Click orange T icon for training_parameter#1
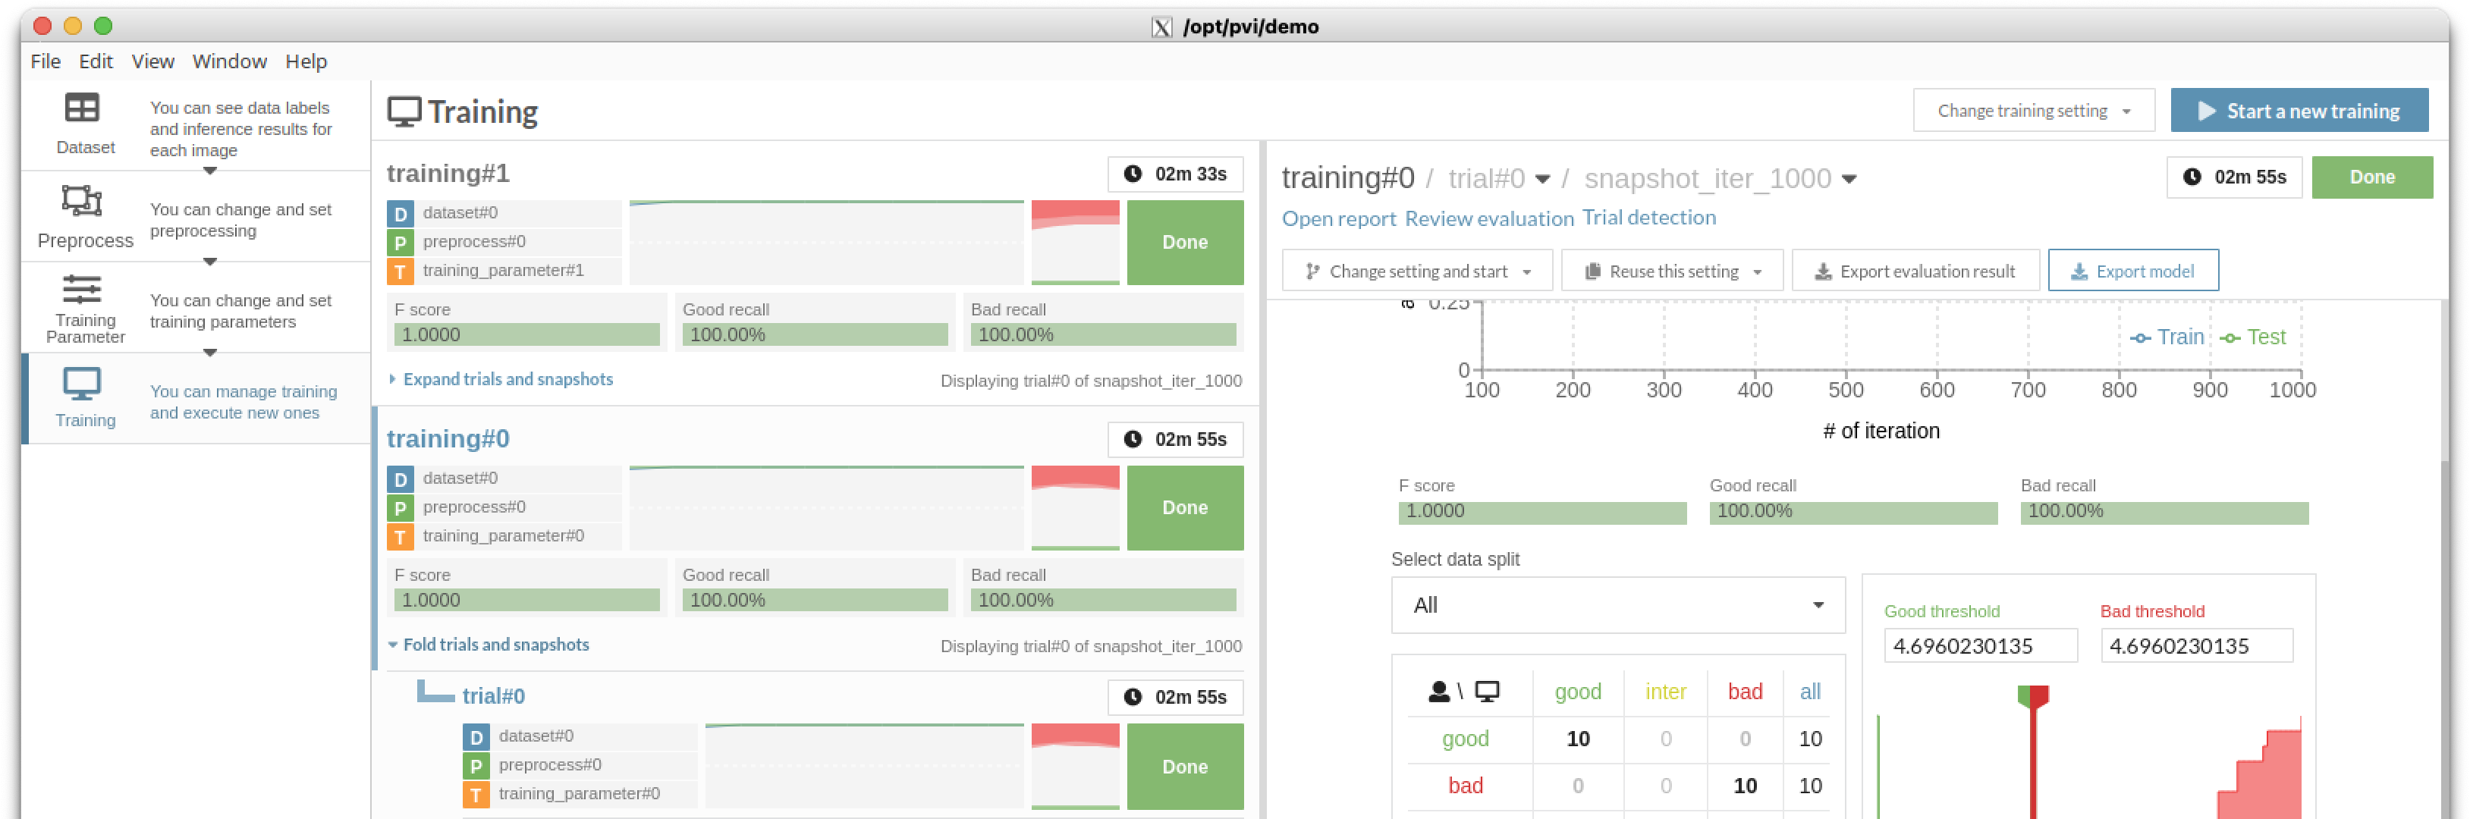 400,271
